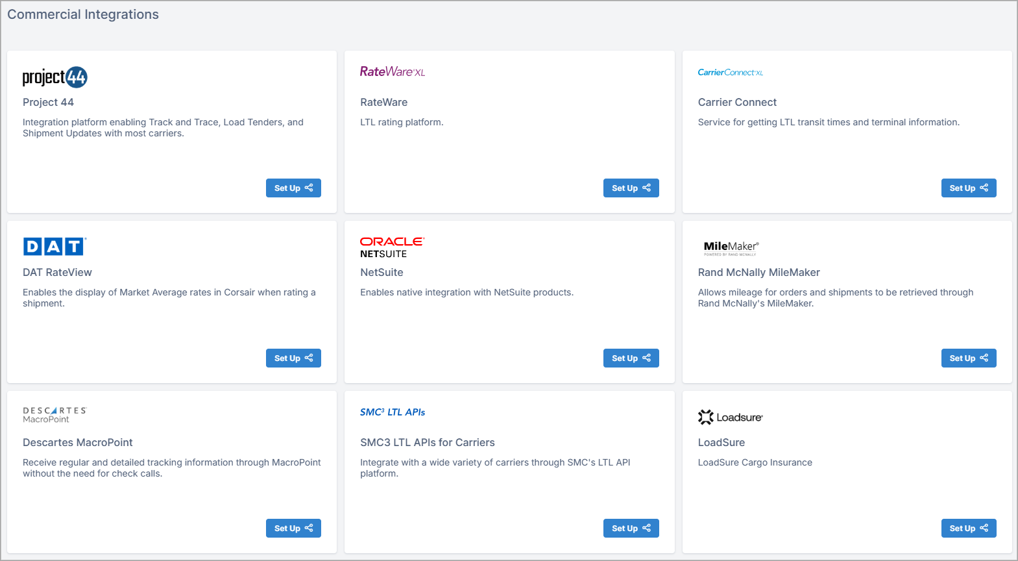Set up the Descartes MacroPoint integration
This screenshot has width=1018, height=561.
click(293, 528)
